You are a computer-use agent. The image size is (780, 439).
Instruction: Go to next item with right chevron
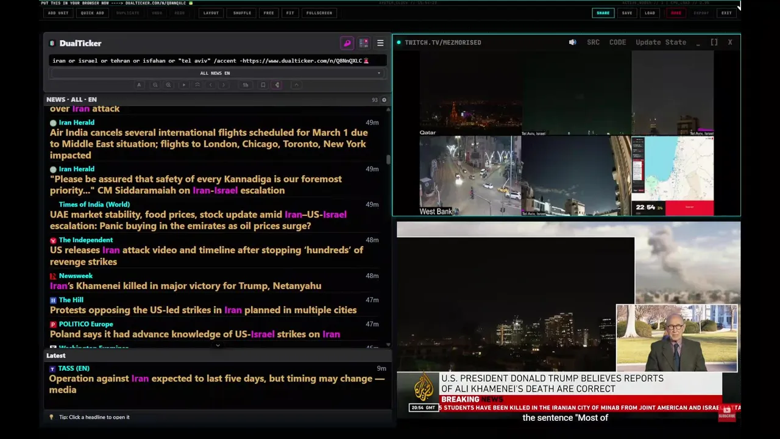click(x=224, y=85)
